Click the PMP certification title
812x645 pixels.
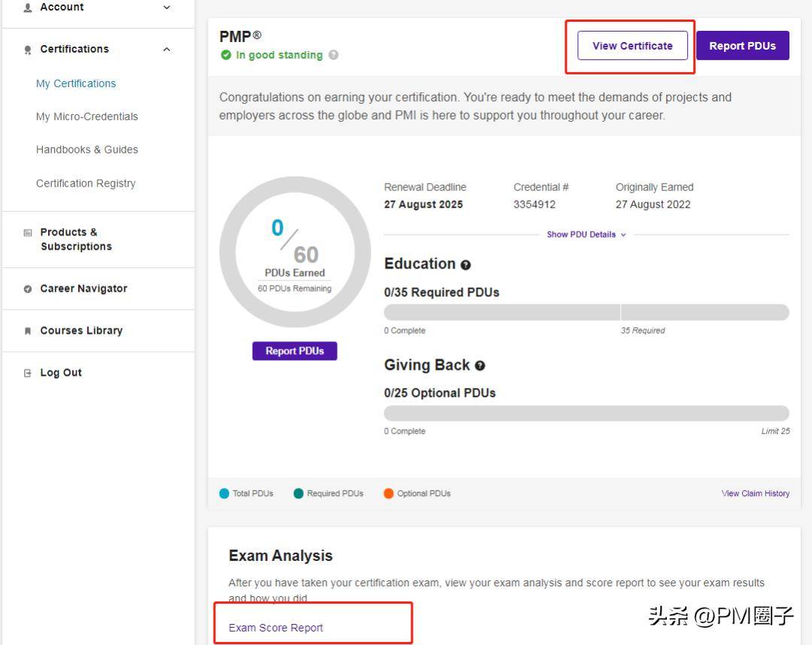(x=241, y=36)
